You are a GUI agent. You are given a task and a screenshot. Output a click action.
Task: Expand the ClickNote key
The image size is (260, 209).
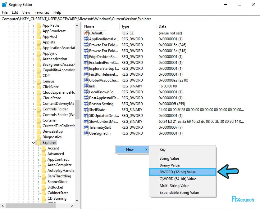pyautogui.click(x=33, y=87)
